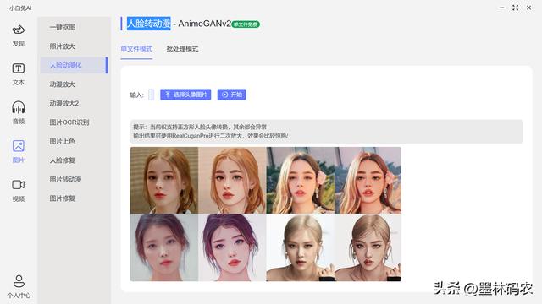The width and height of the screenshot is (542, 304).
Task: Open the 发现 section rabbit icon
Action: click(19, 30)
